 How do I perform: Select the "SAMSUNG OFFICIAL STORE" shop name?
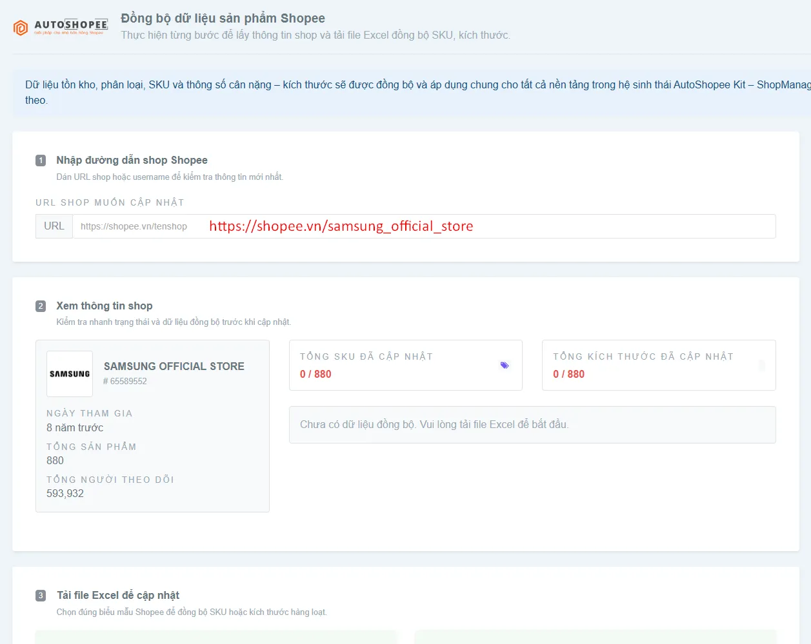coord(174,366)
